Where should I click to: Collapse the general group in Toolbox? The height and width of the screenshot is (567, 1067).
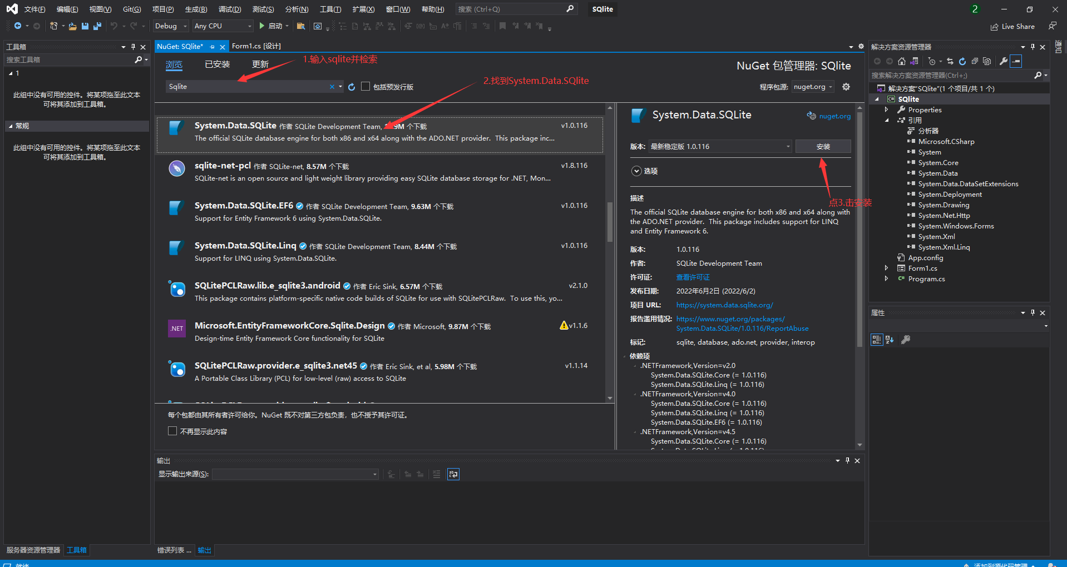coord(11,126)
